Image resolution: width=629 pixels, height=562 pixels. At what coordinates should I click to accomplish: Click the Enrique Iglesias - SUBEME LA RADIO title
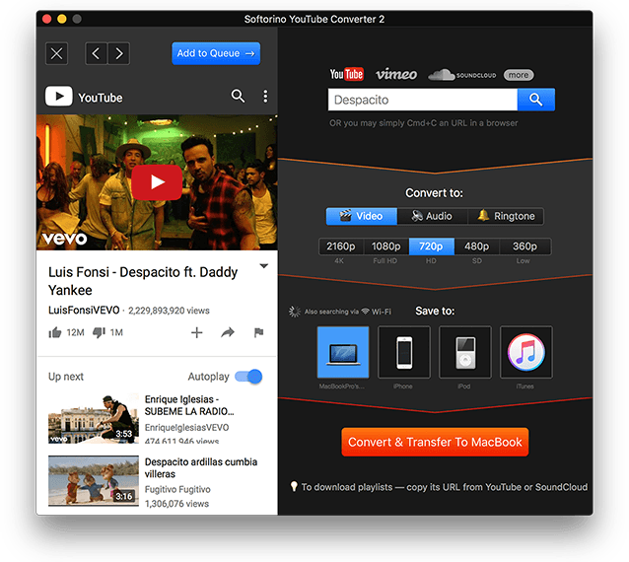point(189,405)
